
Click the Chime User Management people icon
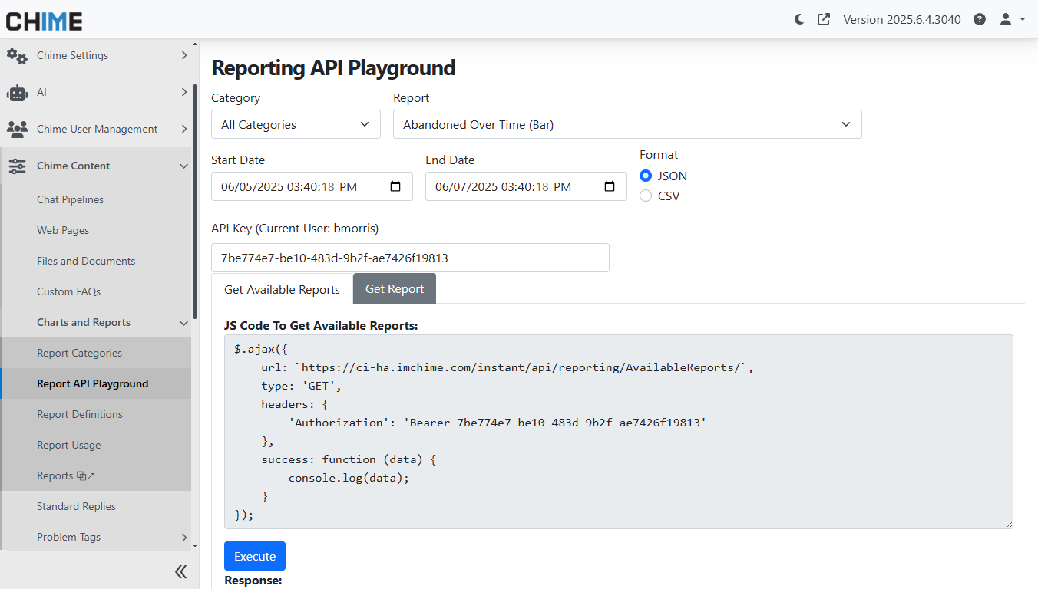point(17,129)
